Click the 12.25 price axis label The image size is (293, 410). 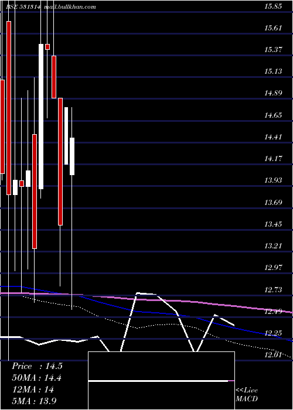click(x=273, y=333)
